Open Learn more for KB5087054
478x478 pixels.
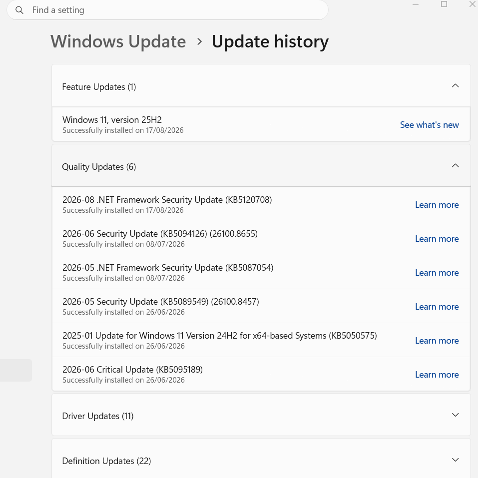click(x=437, y=273)
